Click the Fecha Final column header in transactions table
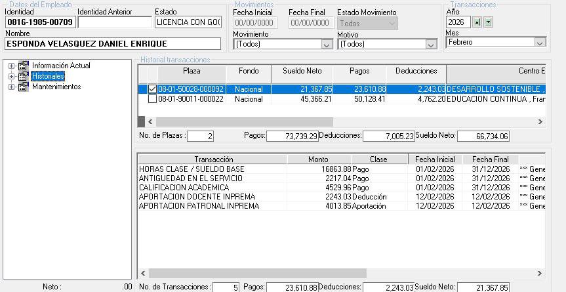 click(x=490, y=159)
